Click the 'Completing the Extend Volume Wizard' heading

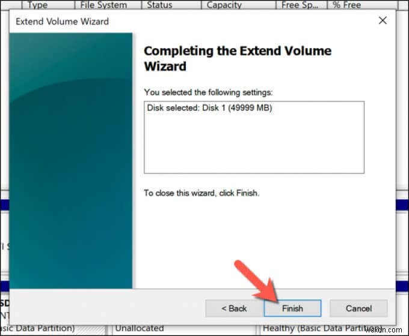click(x=238, y=58)
